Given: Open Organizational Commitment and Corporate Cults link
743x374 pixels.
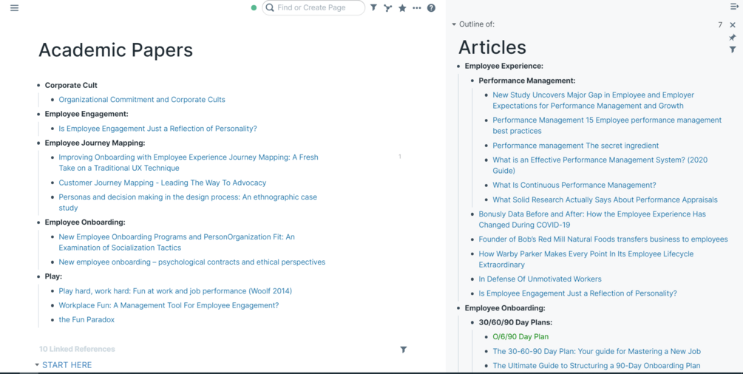Looking at the screenshot, I should click(142, 100).
